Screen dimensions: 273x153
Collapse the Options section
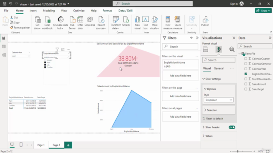click(205, 89)
